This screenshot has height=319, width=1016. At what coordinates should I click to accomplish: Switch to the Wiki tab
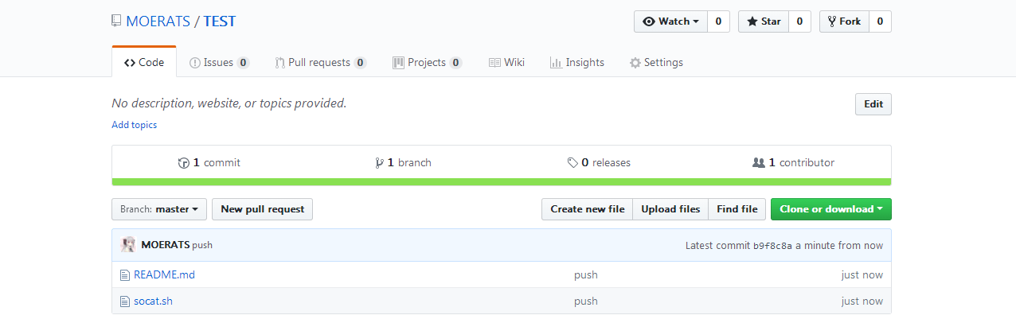pyautogui.click(x=506, y=62)
